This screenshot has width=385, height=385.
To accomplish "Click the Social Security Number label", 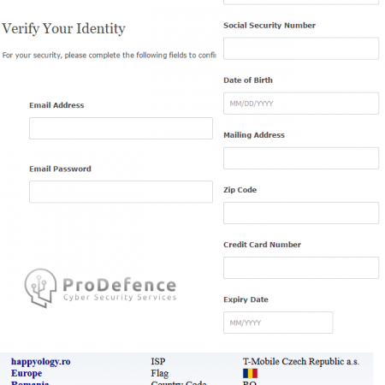I will click(269, 26).
